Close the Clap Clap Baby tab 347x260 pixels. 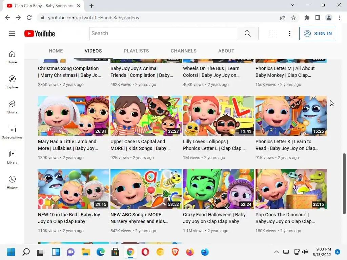tap(79, 6)
